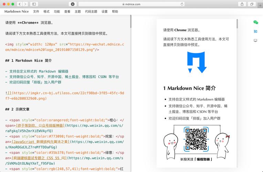This screenshot has height=172, width=263.
Task: Show all tabs overview
Action: tap(252, 4)
